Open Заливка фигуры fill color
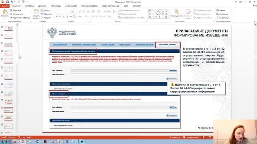Image resolution: width=257 pixels, height=144 pixels. 203,10
